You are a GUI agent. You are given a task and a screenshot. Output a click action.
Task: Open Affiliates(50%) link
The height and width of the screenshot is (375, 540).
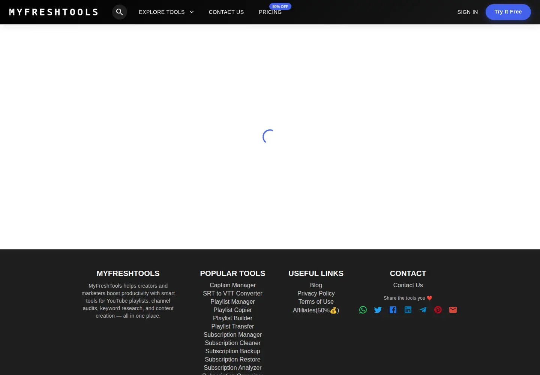click(316, 310)
